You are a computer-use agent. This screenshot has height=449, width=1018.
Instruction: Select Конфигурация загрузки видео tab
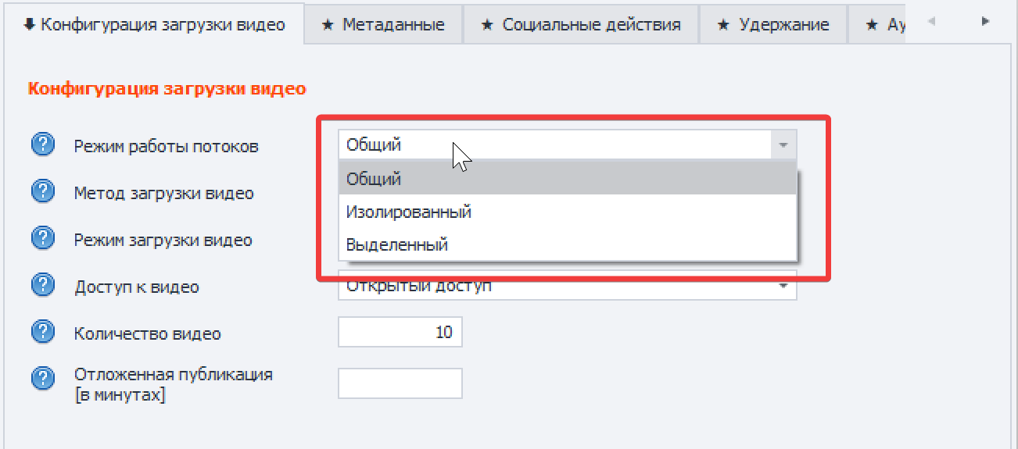pyautogui.click(x=154, y=24)
